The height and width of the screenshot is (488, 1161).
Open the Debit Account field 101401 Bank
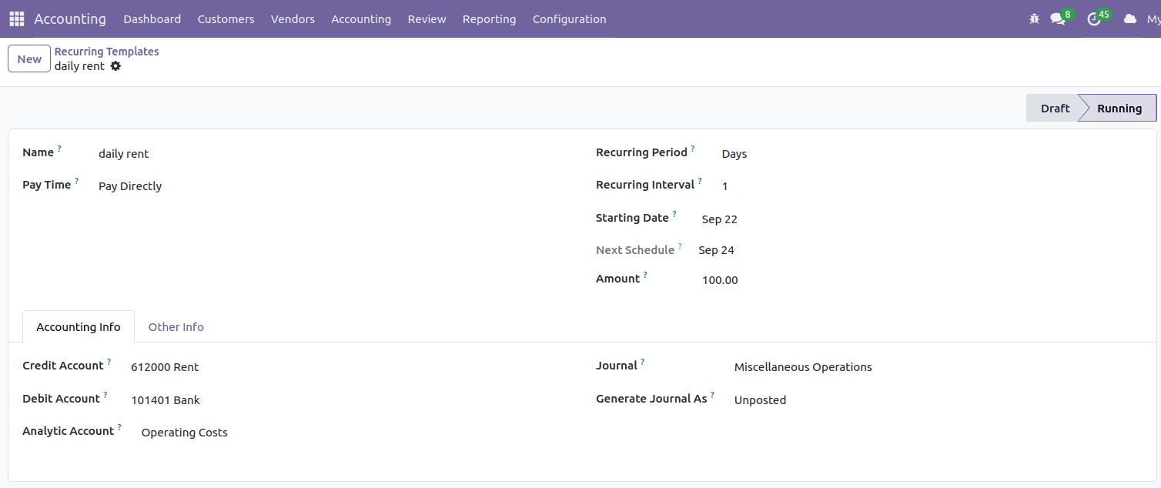[x=166, y=400]
